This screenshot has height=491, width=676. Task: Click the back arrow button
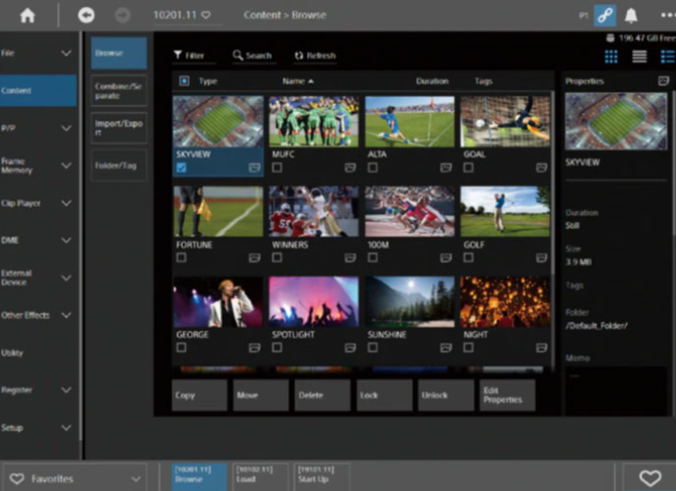coord(86,16)
